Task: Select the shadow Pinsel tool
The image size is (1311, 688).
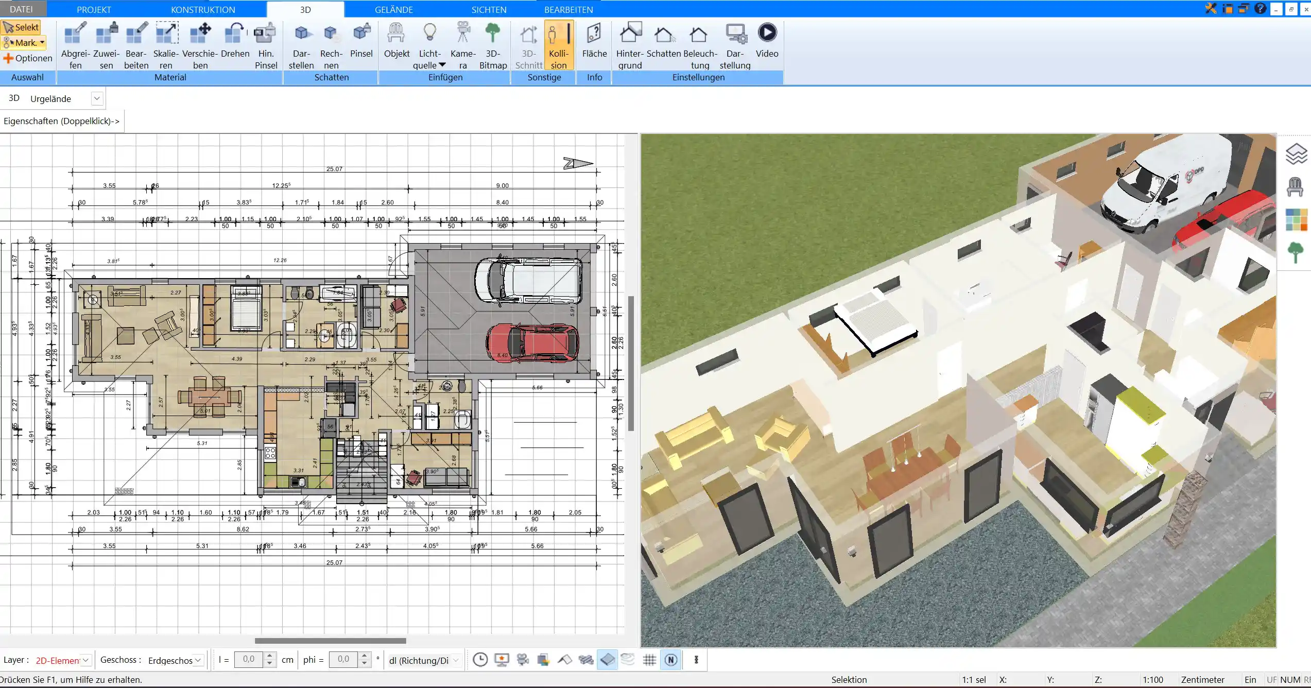Action: click(361, 40)
